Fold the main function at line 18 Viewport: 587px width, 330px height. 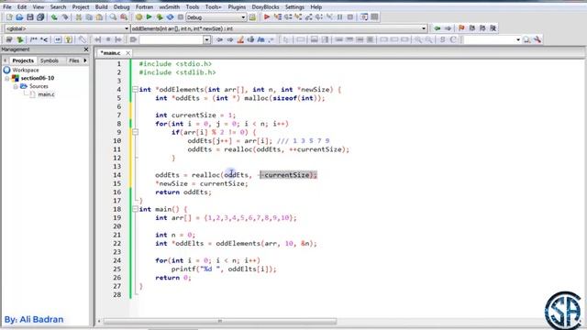point(135,209)
